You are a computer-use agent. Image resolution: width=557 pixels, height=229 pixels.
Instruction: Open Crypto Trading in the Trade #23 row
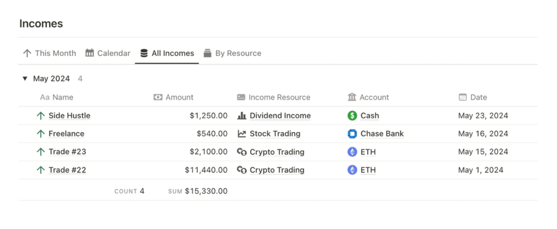coord(277,152)
